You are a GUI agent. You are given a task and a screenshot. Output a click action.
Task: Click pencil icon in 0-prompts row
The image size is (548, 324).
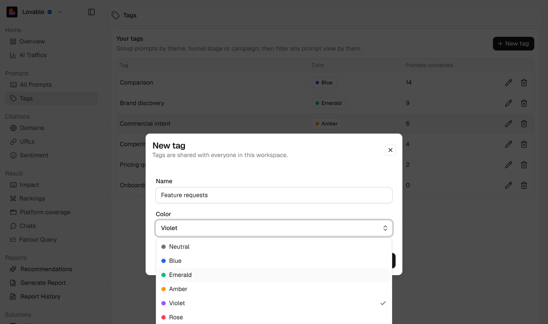click(x=509, y=185)
